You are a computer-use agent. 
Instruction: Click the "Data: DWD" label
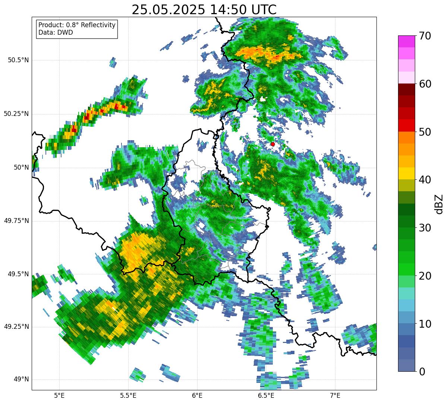(56, 32)
